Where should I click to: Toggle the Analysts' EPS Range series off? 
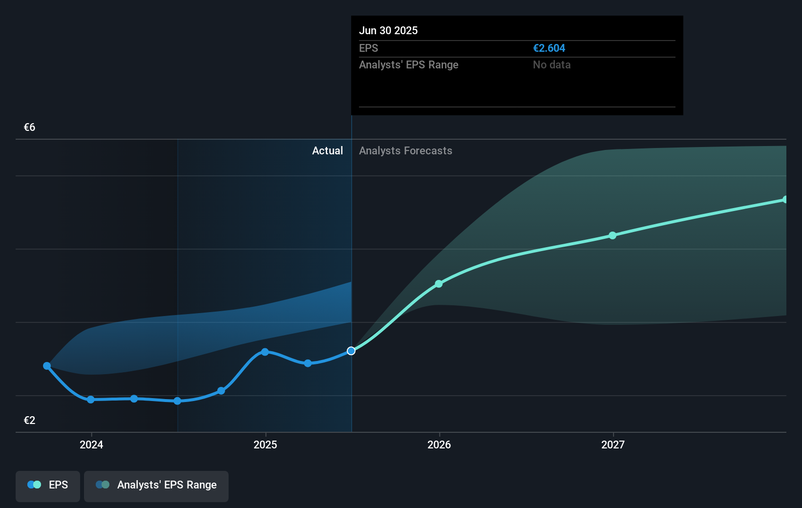(x=156, y=485)
